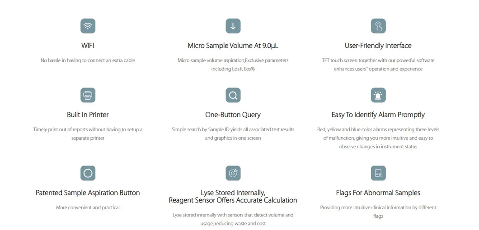Select the WIFI heading
The image size is (479, 230).
88,46
